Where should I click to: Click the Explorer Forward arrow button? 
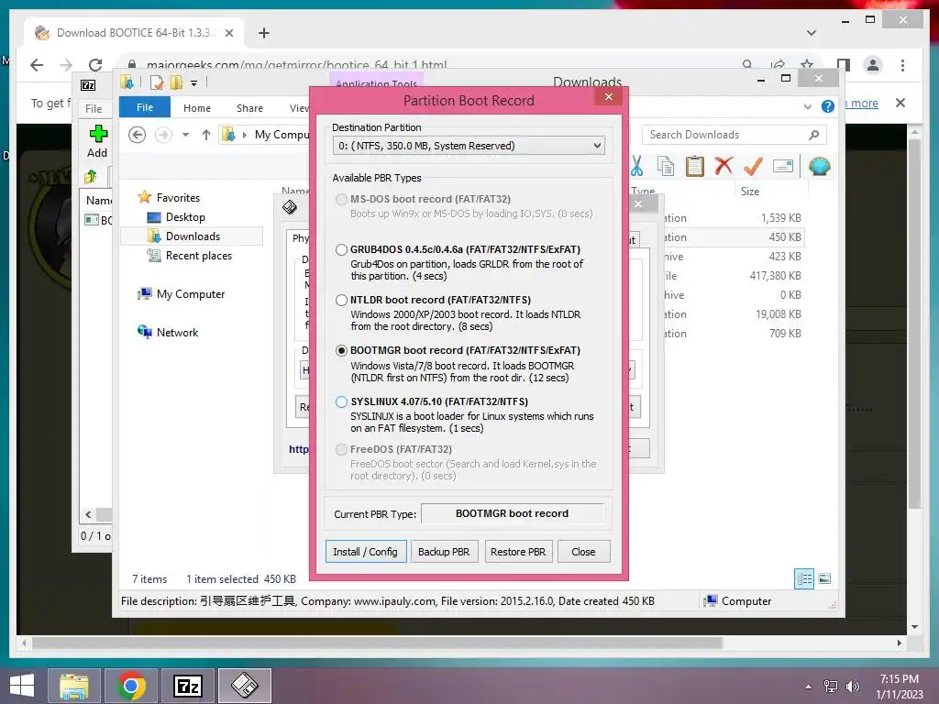[163, 135]
